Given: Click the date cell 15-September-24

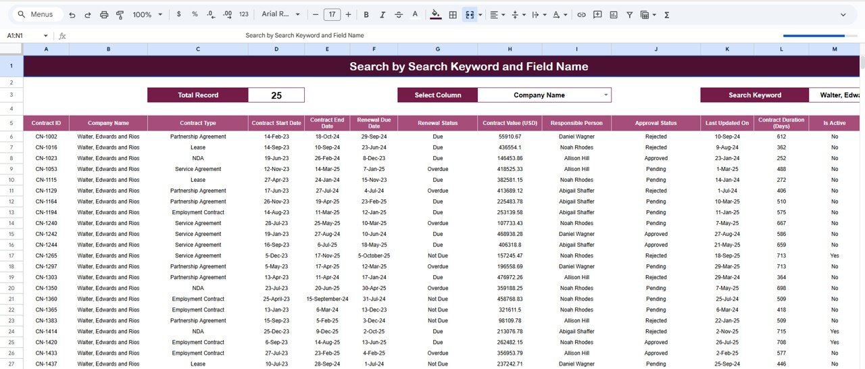Looking at the screenshot, I should 327,299.
